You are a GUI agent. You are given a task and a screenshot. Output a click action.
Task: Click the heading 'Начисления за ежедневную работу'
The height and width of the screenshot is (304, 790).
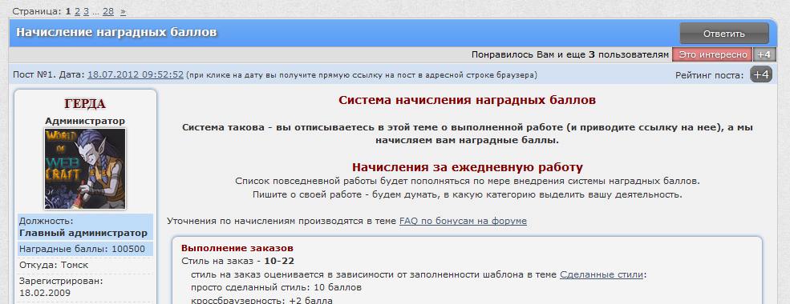click(x=467, y=167)
